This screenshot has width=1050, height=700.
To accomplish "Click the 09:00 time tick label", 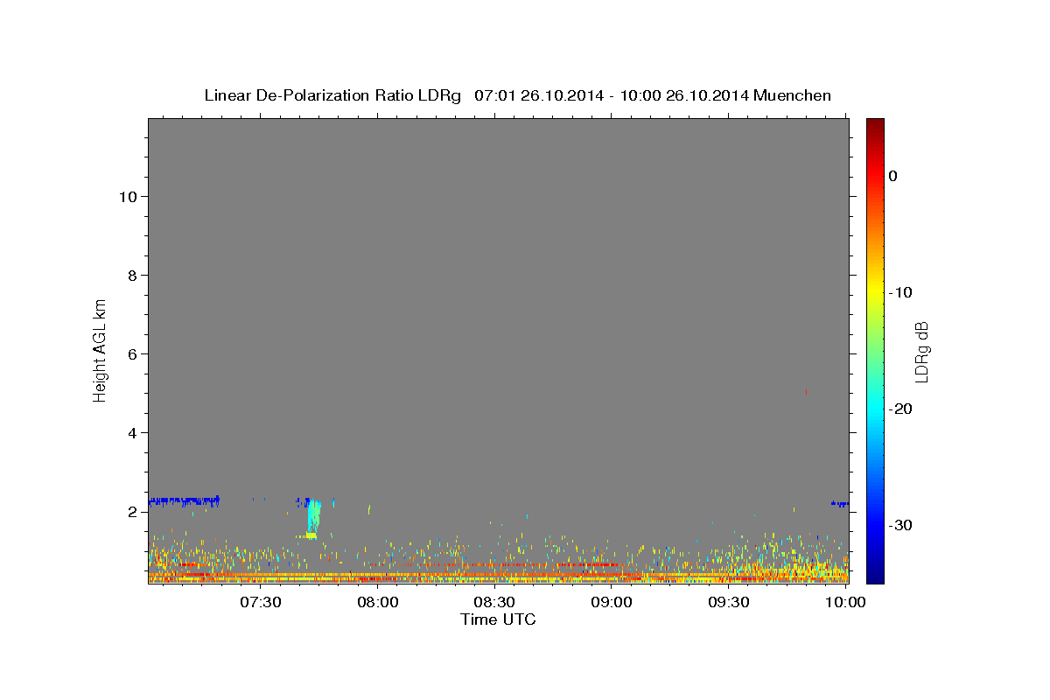I will click(612, 602).
